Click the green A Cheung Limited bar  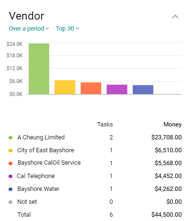[39, 69]
